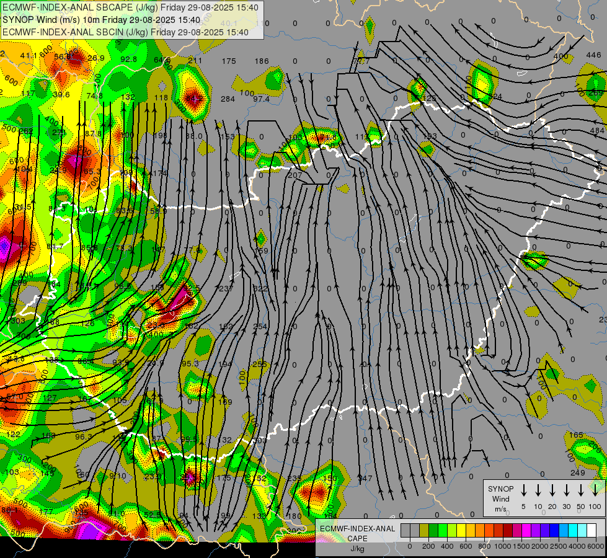This screenshot has width=607, height=558.
Task: Pick the cyan CAPE swatch before 4000
Action: pos(573,530)
